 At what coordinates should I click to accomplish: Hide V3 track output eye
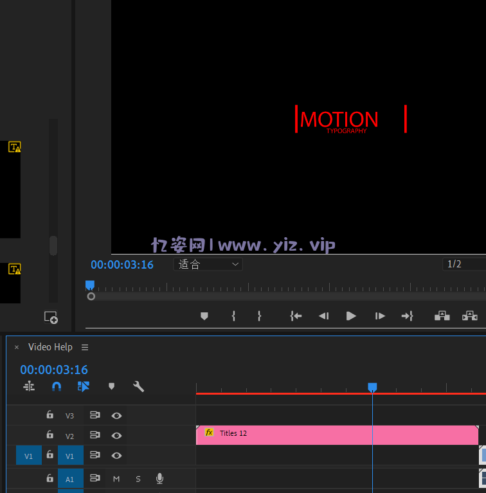116,416
